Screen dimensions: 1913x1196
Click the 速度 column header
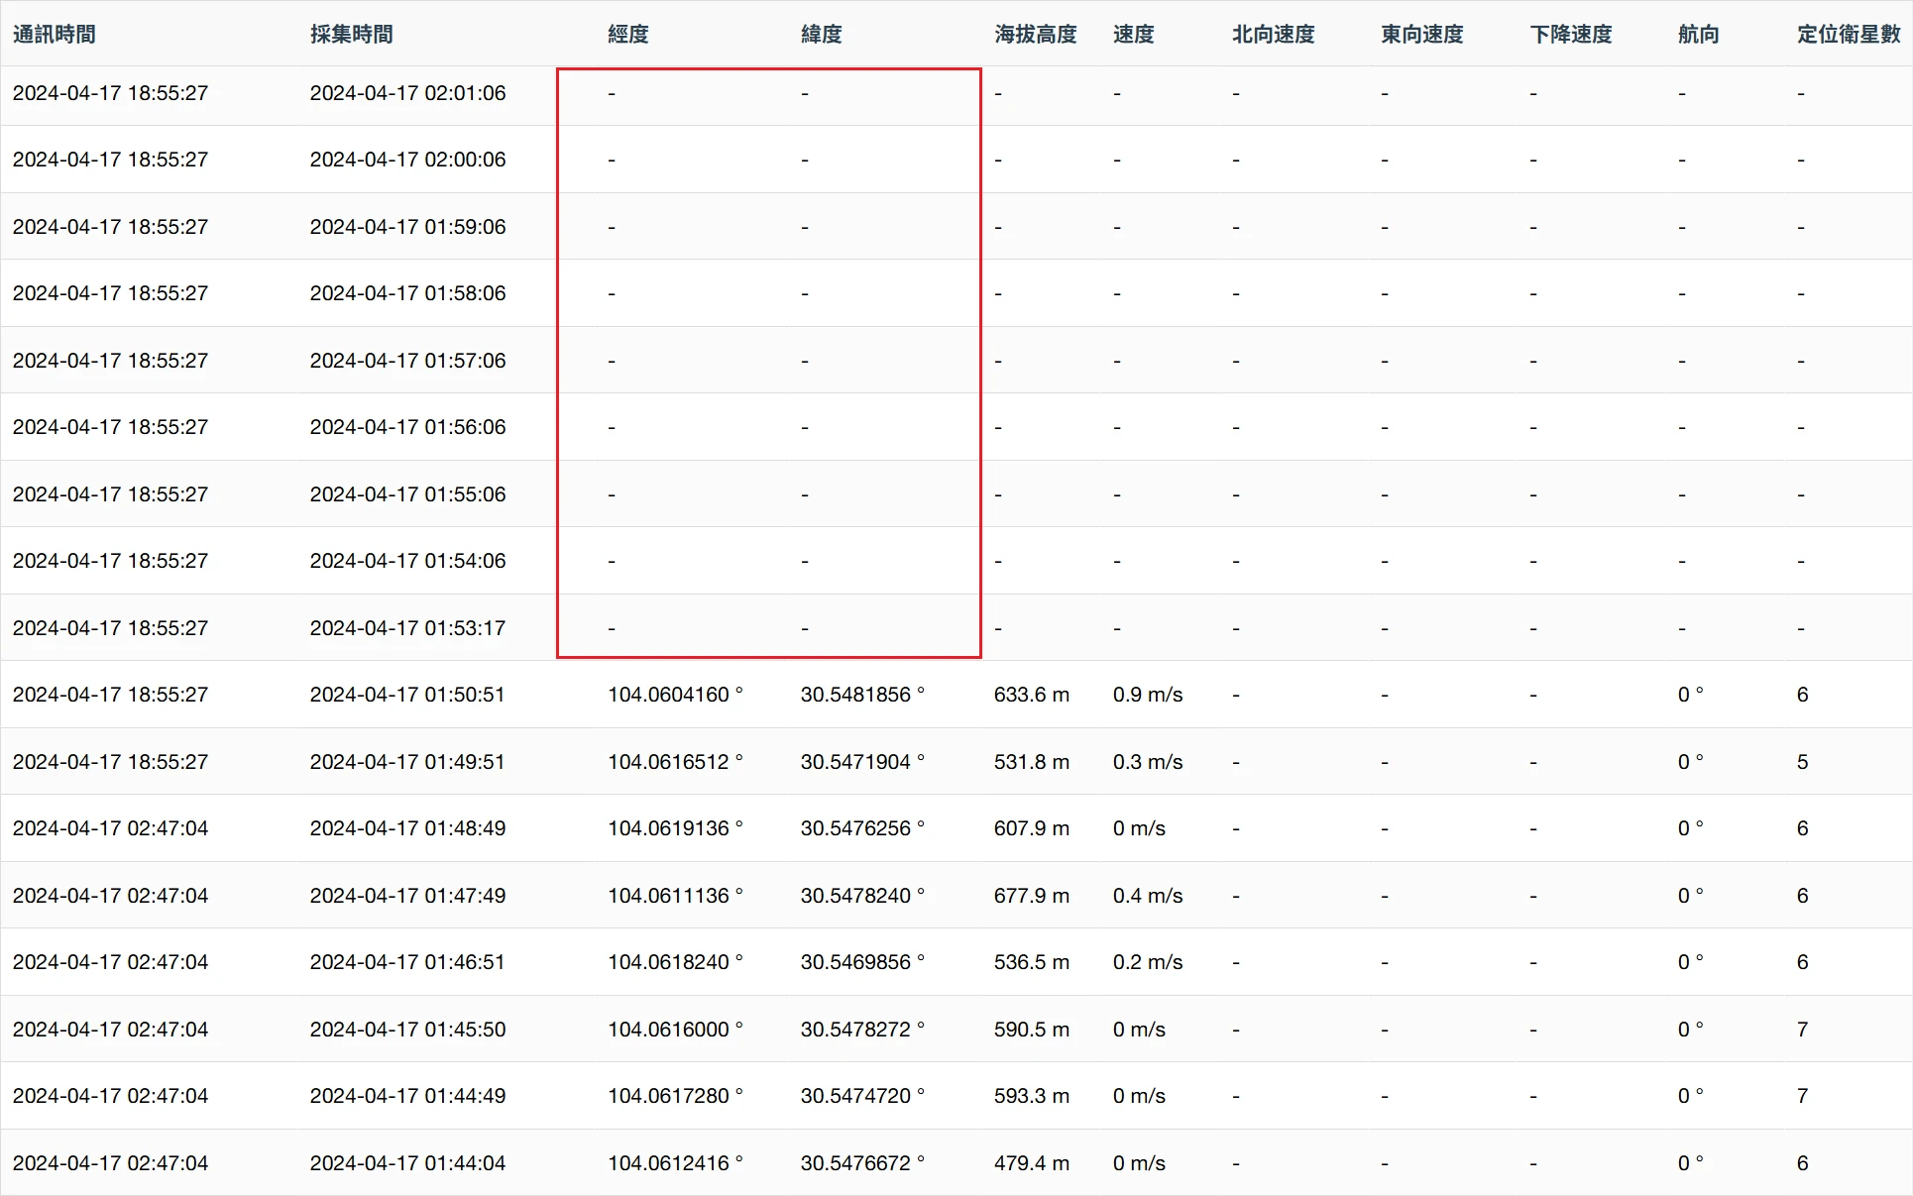click(1134, 35)
